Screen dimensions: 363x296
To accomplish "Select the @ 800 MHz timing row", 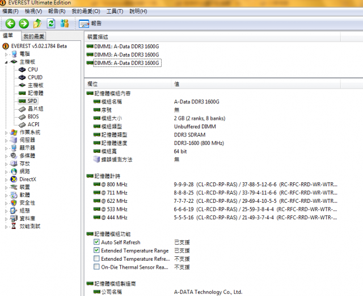I will (x=216, y=185).
